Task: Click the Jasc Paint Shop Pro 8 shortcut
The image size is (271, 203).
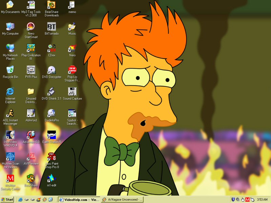Action: (52, 160)
